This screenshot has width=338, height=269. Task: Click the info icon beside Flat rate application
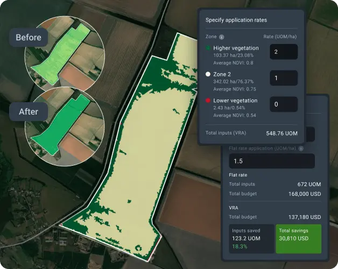click(301, 148)
